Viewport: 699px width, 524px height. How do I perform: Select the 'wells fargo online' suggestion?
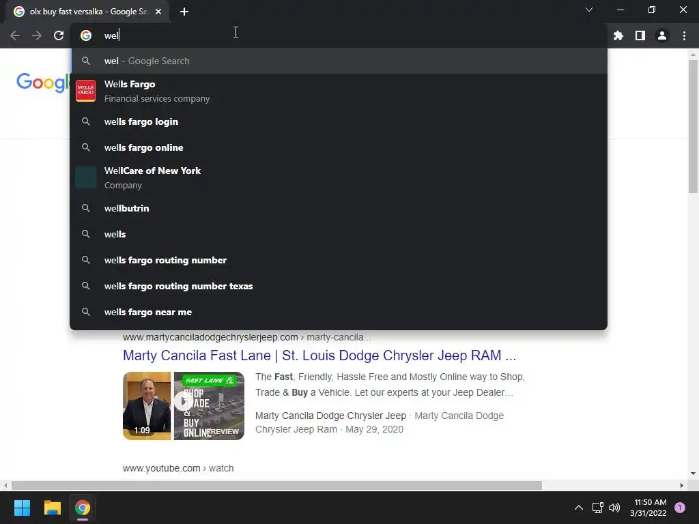click(339, 147)
